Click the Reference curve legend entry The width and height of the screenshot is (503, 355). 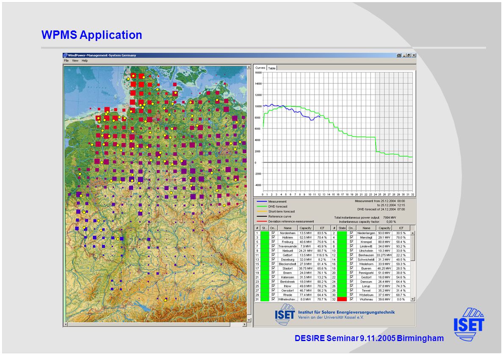tap(274, 217)
